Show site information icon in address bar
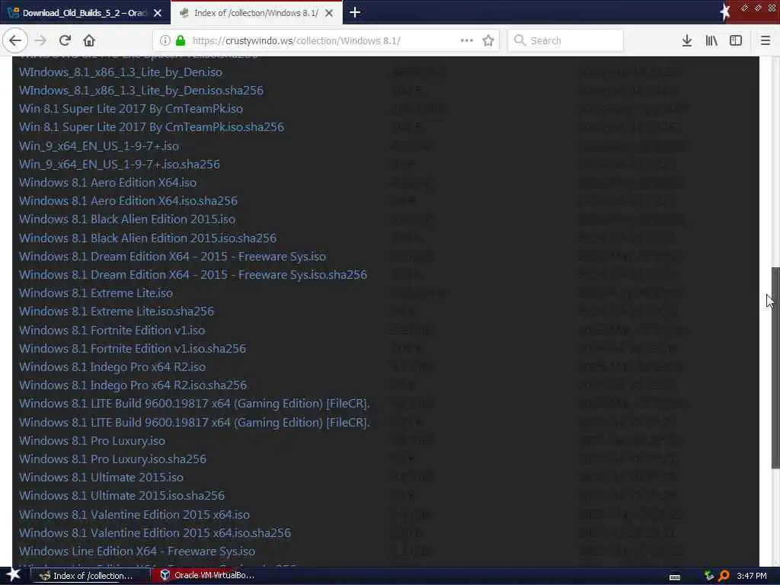Viewport: 780px width, 585px height. coord(165,40)
